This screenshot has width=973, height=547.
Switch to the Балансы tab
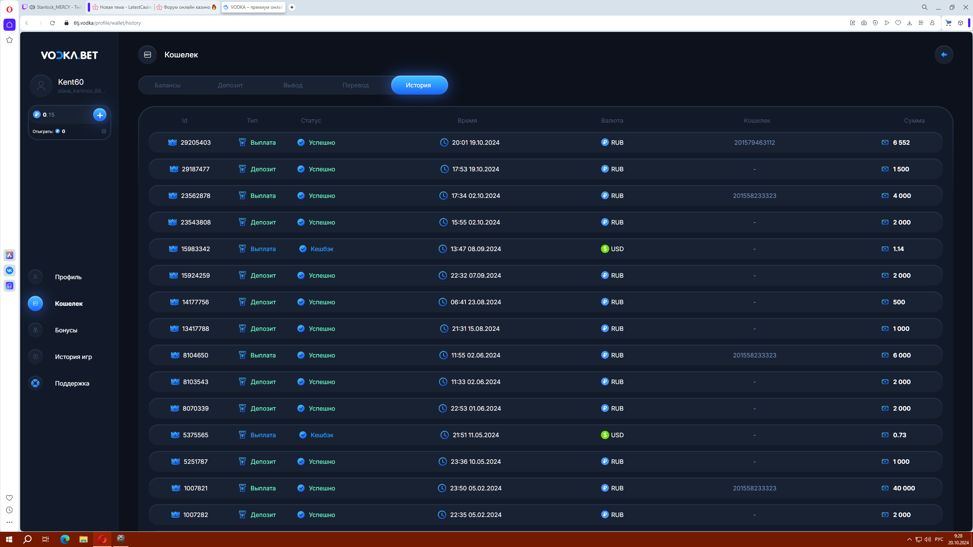pyautogui.click(x=167, y=85)
